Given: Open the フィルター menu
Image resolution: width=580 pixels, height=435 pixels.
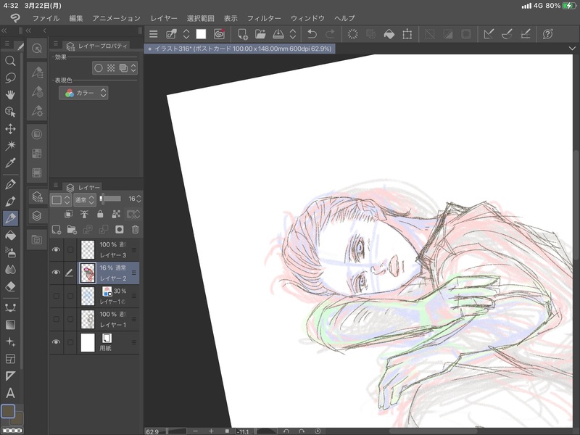Looking at the screenshot, I should [x=264, y=17].
